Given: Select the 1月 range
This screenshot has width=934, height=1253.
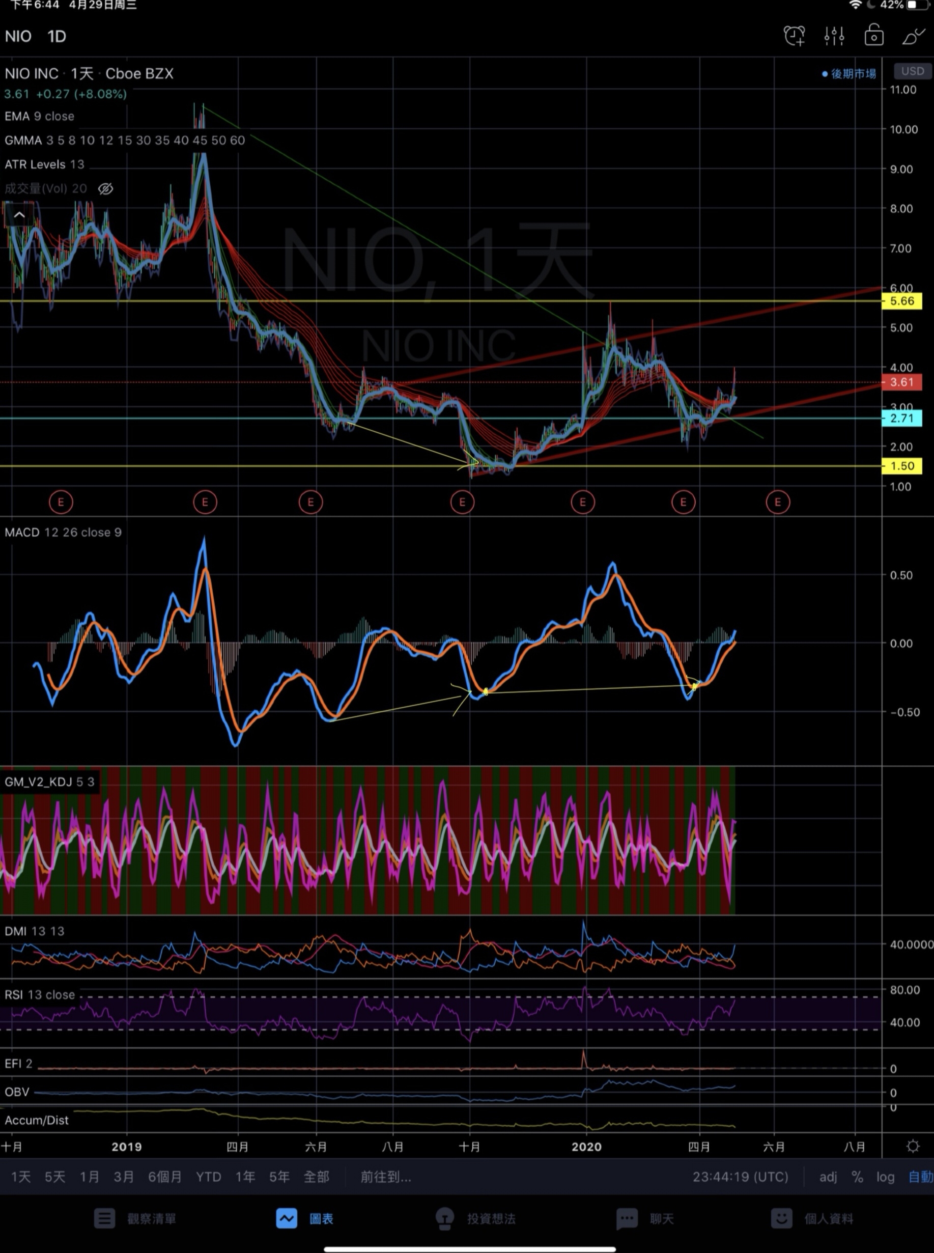Looking at the screenshot, I should [x=90, y=1177].
